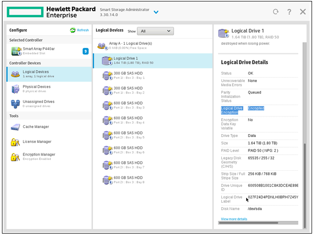Click the Hewlett Packard Enterprise logo
Image resolution: width=314 pixels, height=236 pixels.
tap(51, 12)
